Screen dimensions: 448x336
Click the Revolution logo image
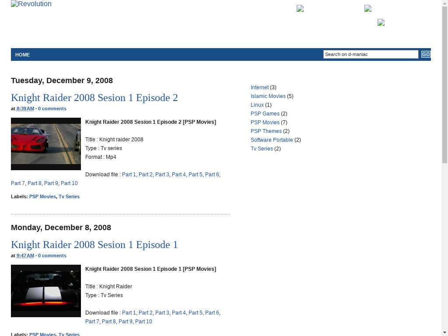[31, 4]
